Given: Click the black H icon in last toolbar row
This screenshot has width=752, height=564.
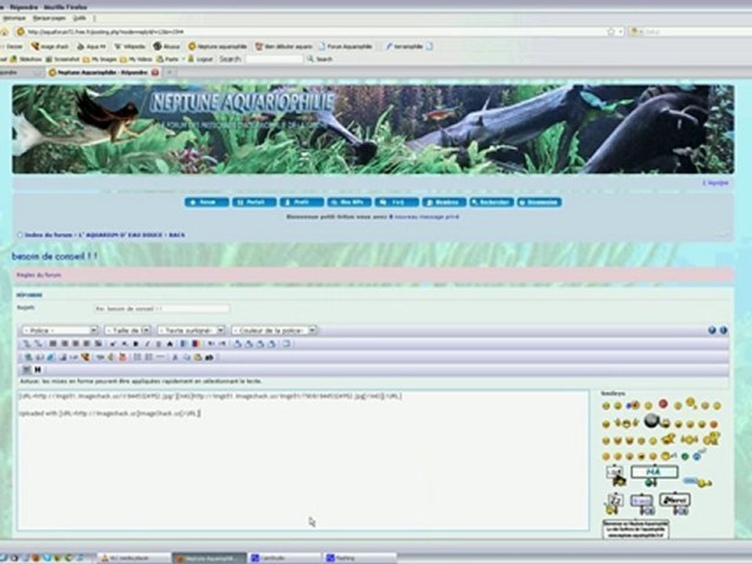Looking at the screenshot, I should click(x=38, y=369).
